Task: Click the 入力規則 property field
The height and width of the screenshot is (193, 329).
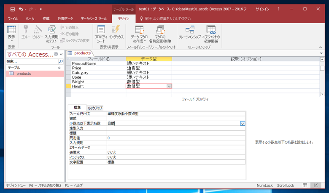Action: click(x=176, y=143)
